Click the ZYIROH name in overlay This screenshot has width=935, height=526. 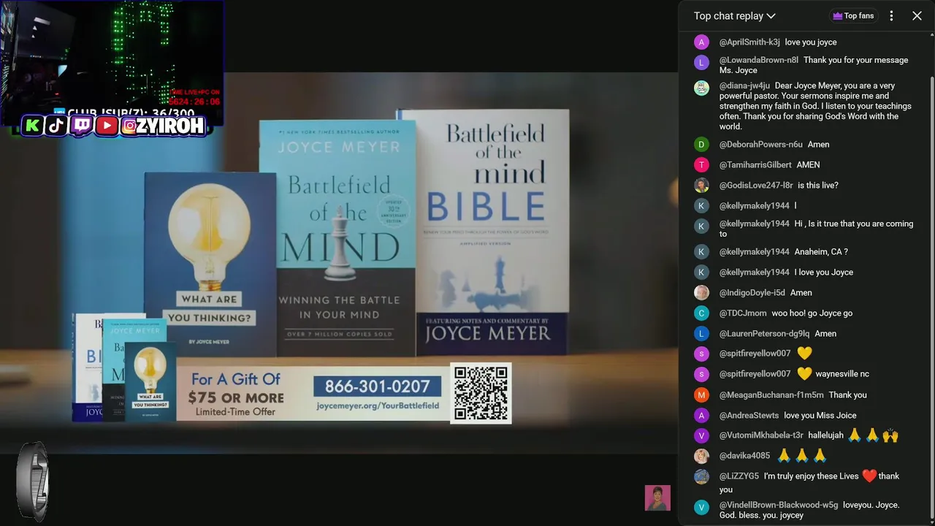coord(171,126)
